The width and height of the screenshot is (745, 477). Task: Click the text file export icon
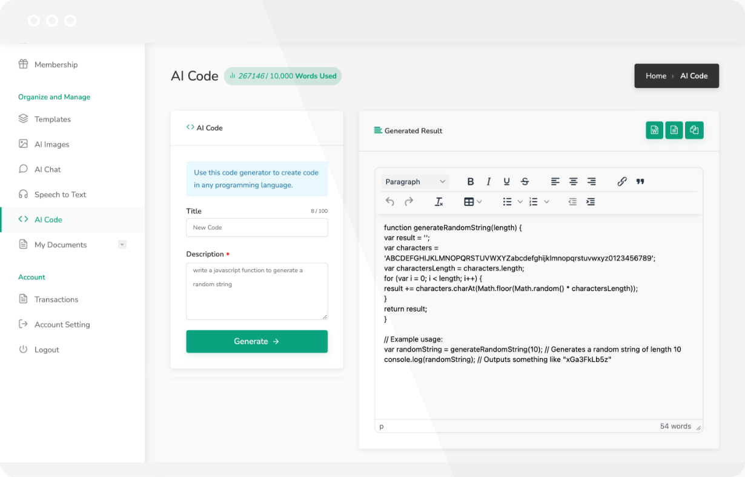(x=674, y=130)
